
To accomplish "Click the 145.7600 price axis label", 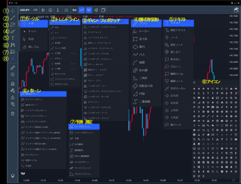I will tap(233, 16).
